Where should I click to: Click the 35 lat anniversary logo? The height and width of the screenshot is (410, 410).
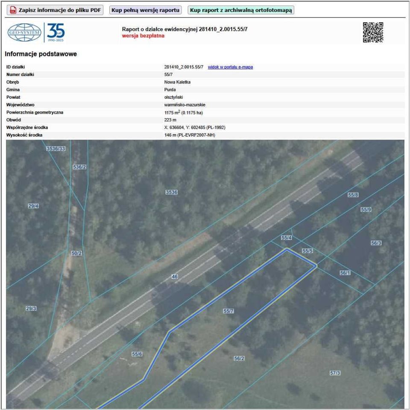click(56, 32)
